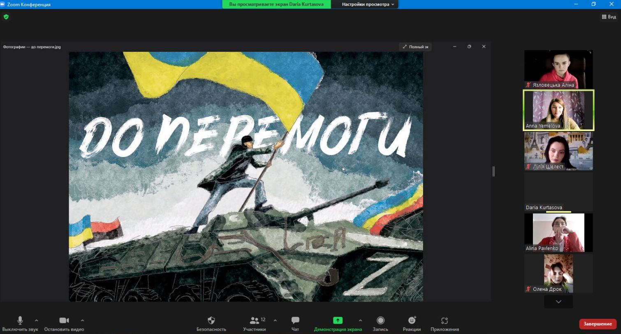Click the muted mic icon on Лілія Шелест
The width and height of the screenshot is (621, 334).
(x=528, y=167)
